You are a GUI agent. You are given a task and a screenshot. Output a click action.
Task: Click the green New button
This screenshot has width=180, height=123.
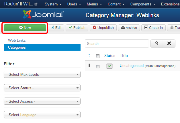(25, 28)
